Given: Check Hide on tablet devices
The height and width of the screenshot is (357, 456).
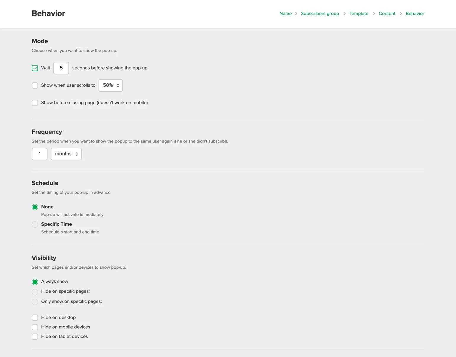Looking at the screenshot, I should 35,337.
